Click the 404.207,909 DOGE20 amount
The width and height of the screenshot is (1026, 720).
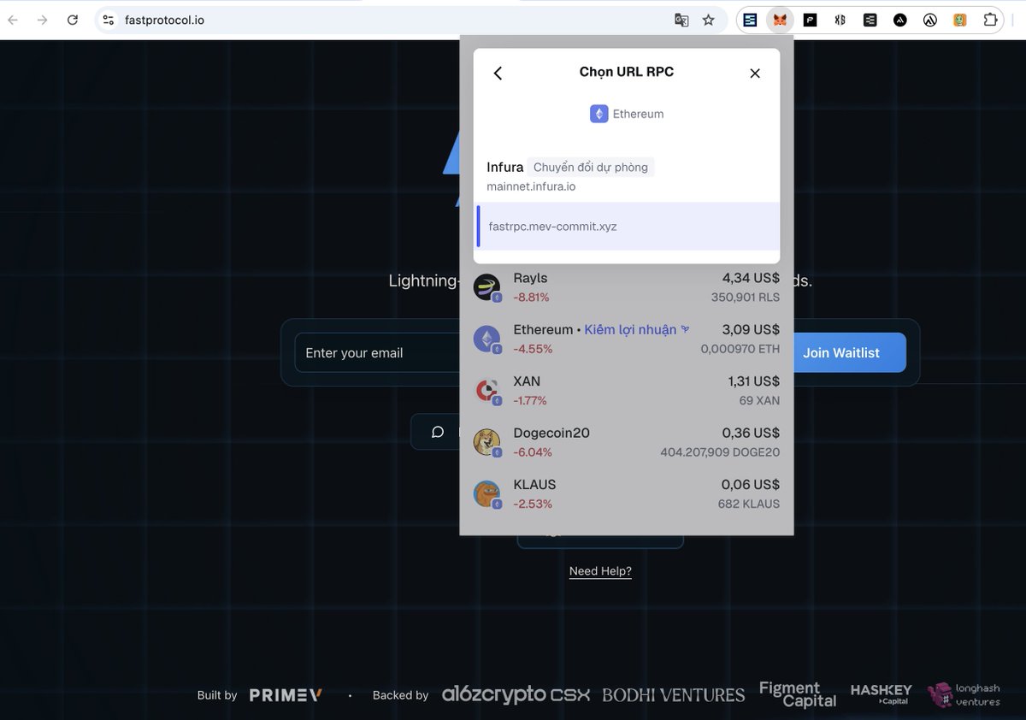click(x=720, y=452)
